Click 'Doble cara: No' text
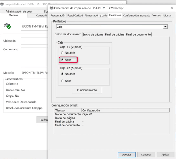Screen dimensions: 176x159 pos(15,90)
